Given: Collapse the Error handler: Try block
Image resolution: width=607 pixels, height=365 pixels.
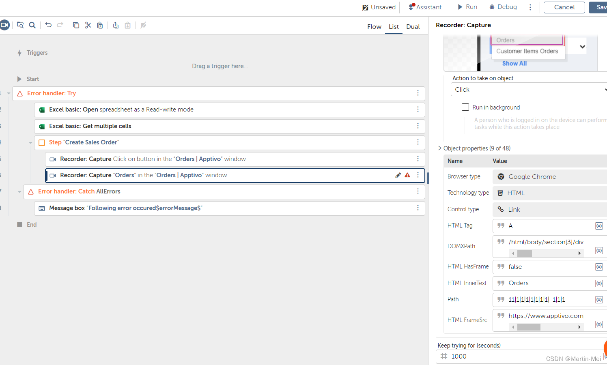Looking at the screenshot, I should pyautogui.click(x=9, y=93).
